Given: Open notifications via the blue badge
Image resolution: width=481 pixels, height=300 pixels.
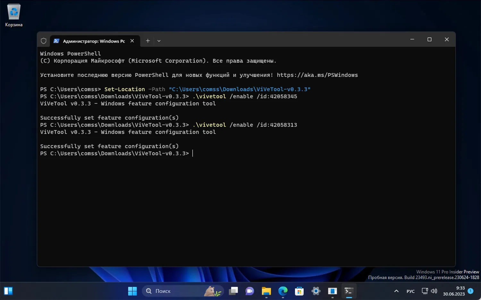Looking at the screenshot, I should point(470,291).
